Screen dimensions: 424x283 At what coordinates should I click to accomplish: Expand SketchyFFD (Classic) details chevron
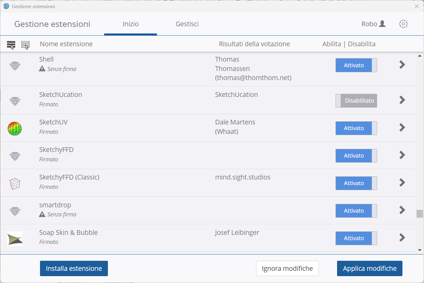[402, 183]
